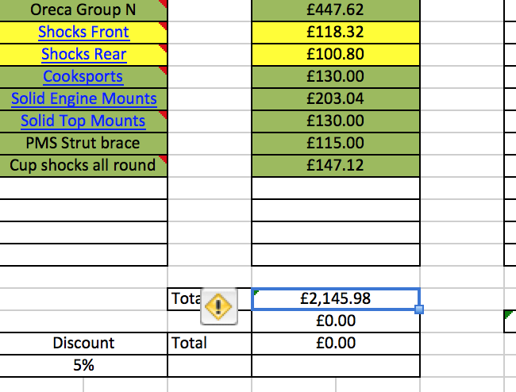Select the yellow £100.80 price cell
516x392 pixels.
coord(336,54)
